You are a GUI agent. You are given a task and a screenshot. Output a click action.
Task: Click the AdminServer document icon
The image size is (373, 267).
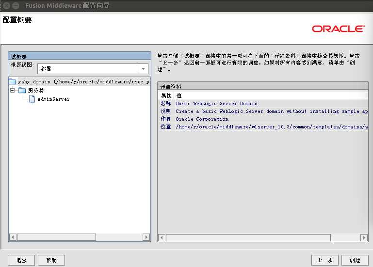click(32, 99)
